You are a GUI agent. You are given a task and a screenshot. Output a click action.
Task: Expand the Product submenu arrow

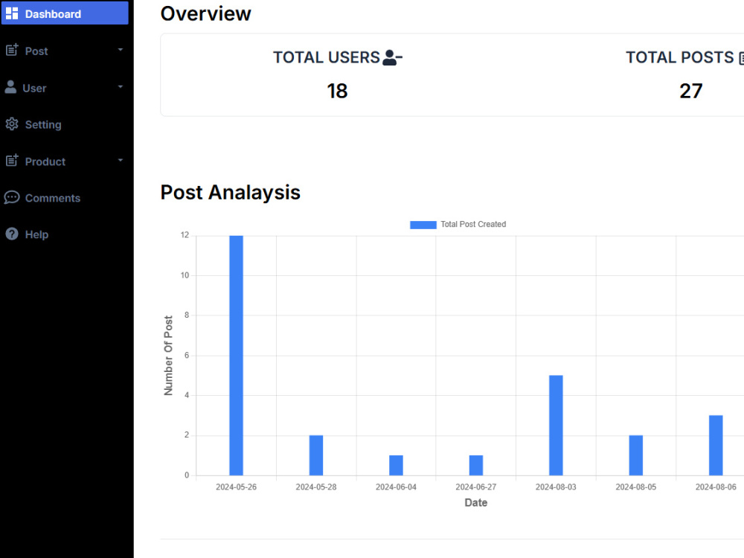tap(121, 161)
